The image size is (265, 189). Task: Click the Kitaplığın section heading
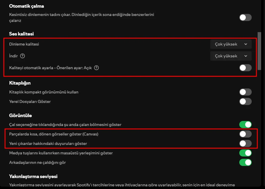(20, 83)
